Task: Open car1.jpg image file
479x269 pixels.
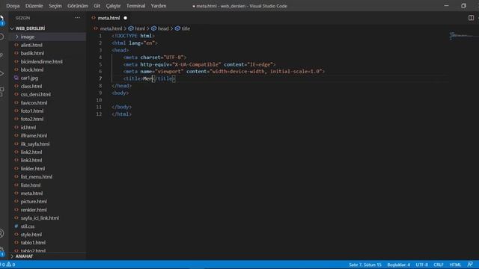Action: point(29,78)
